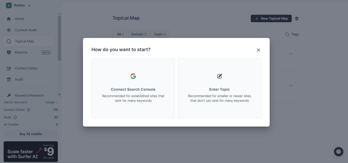
Task: Switch to the Domain tab
Action: [x=139, y=34]
